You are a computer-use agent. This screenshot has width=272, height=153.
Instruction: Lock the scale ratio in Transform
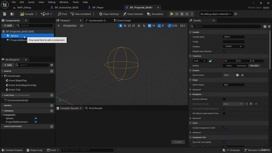[x=210, y=61]
